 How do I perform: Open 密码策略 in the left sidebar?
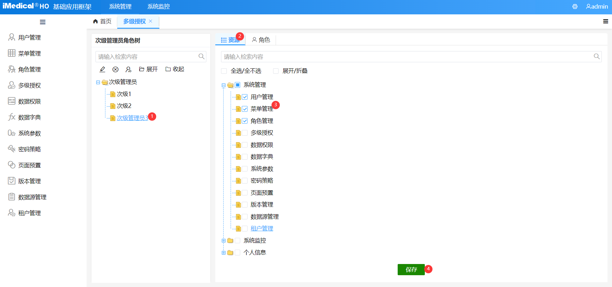tap(29, 149)
